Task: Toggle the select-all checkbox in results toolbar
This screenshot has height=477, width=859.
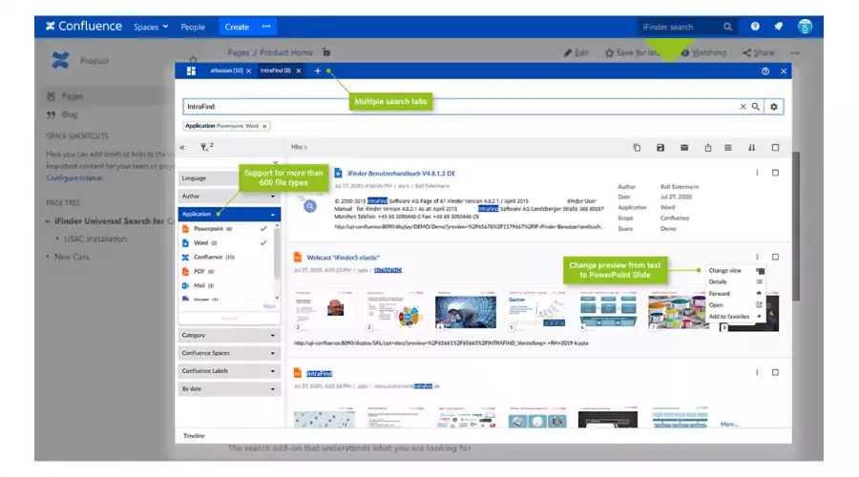Action: [x=775, y=147]
